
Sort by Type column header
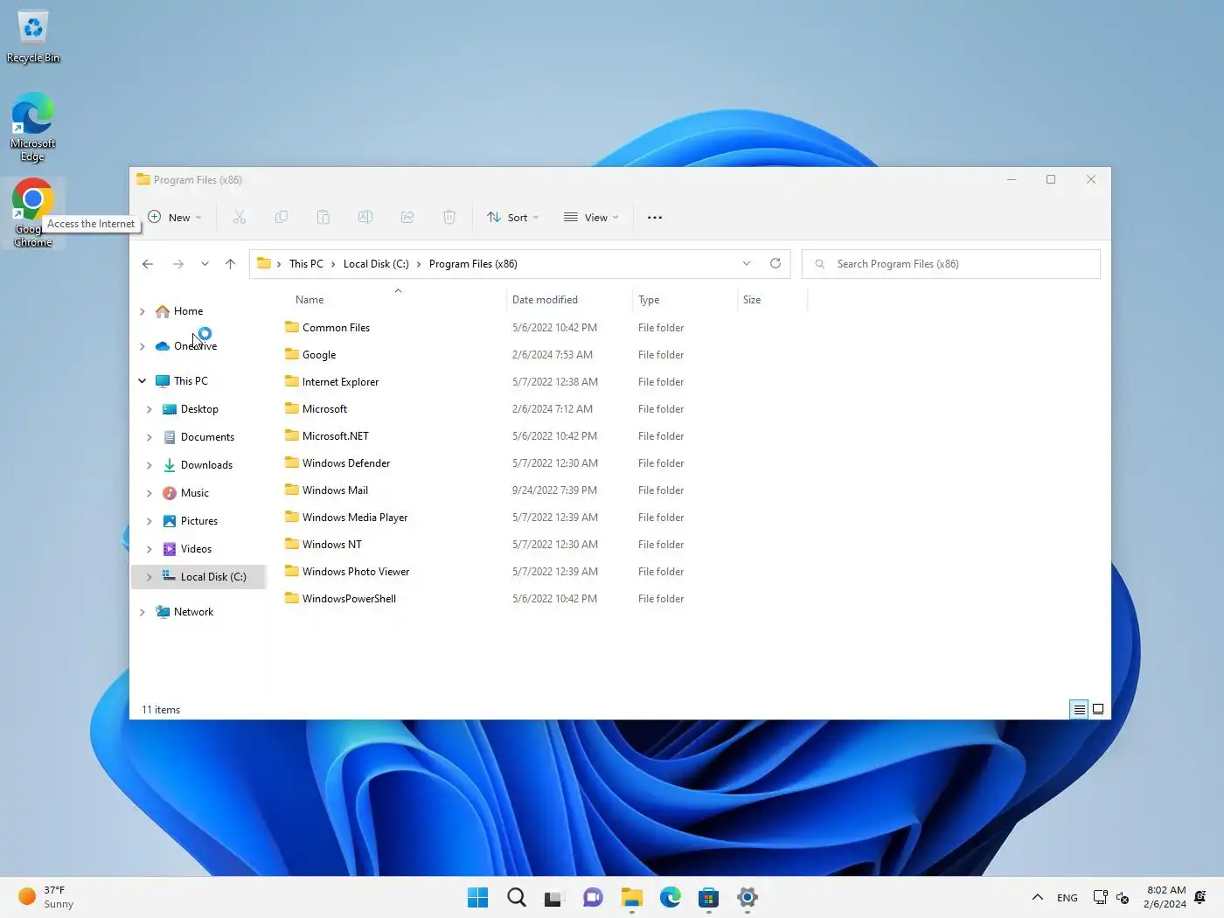point(649,300)
